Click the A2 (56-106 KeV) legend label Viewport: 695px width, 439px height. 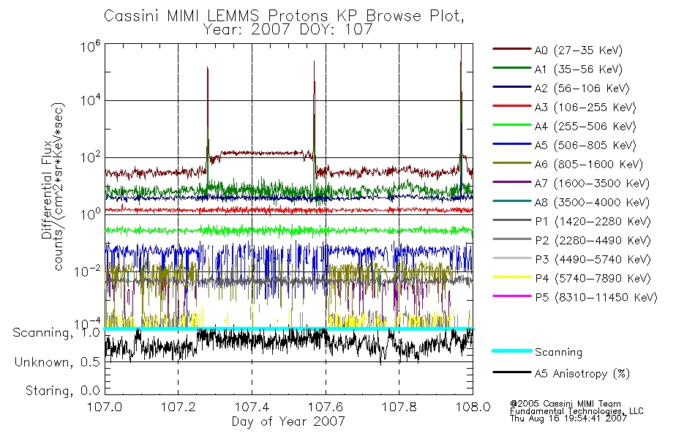(582, 89)
